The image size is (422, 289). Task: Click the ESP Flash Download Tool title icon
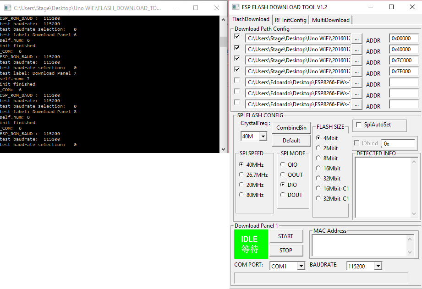click(x=236, y=7)
